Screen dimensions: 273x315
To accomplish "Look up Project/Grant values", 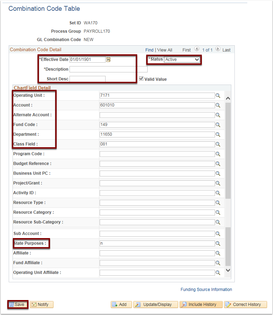I will click(x=218, y=183).
